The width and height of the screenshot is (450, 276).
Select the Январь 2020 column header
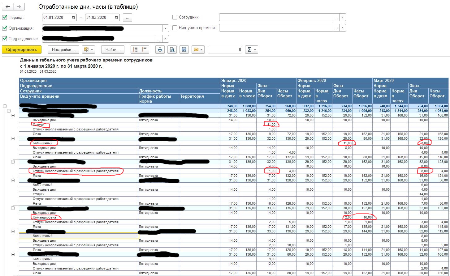[x=258, y=80]
